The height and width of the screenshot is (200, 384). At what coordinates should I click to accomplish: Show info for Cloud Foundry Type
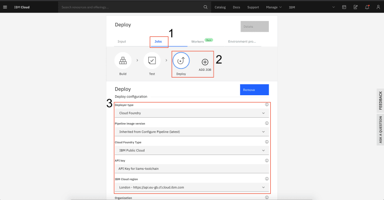click(267, 142)
